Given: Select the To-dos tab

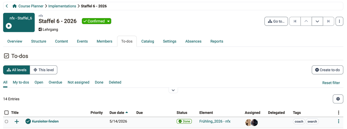Looking at the screenshot, I should (127, 41).
